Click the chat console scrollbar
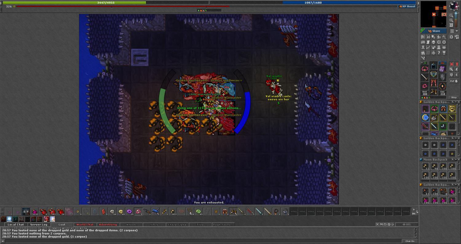Viewport: 461px width, 244px height. [x=416, y=233]
